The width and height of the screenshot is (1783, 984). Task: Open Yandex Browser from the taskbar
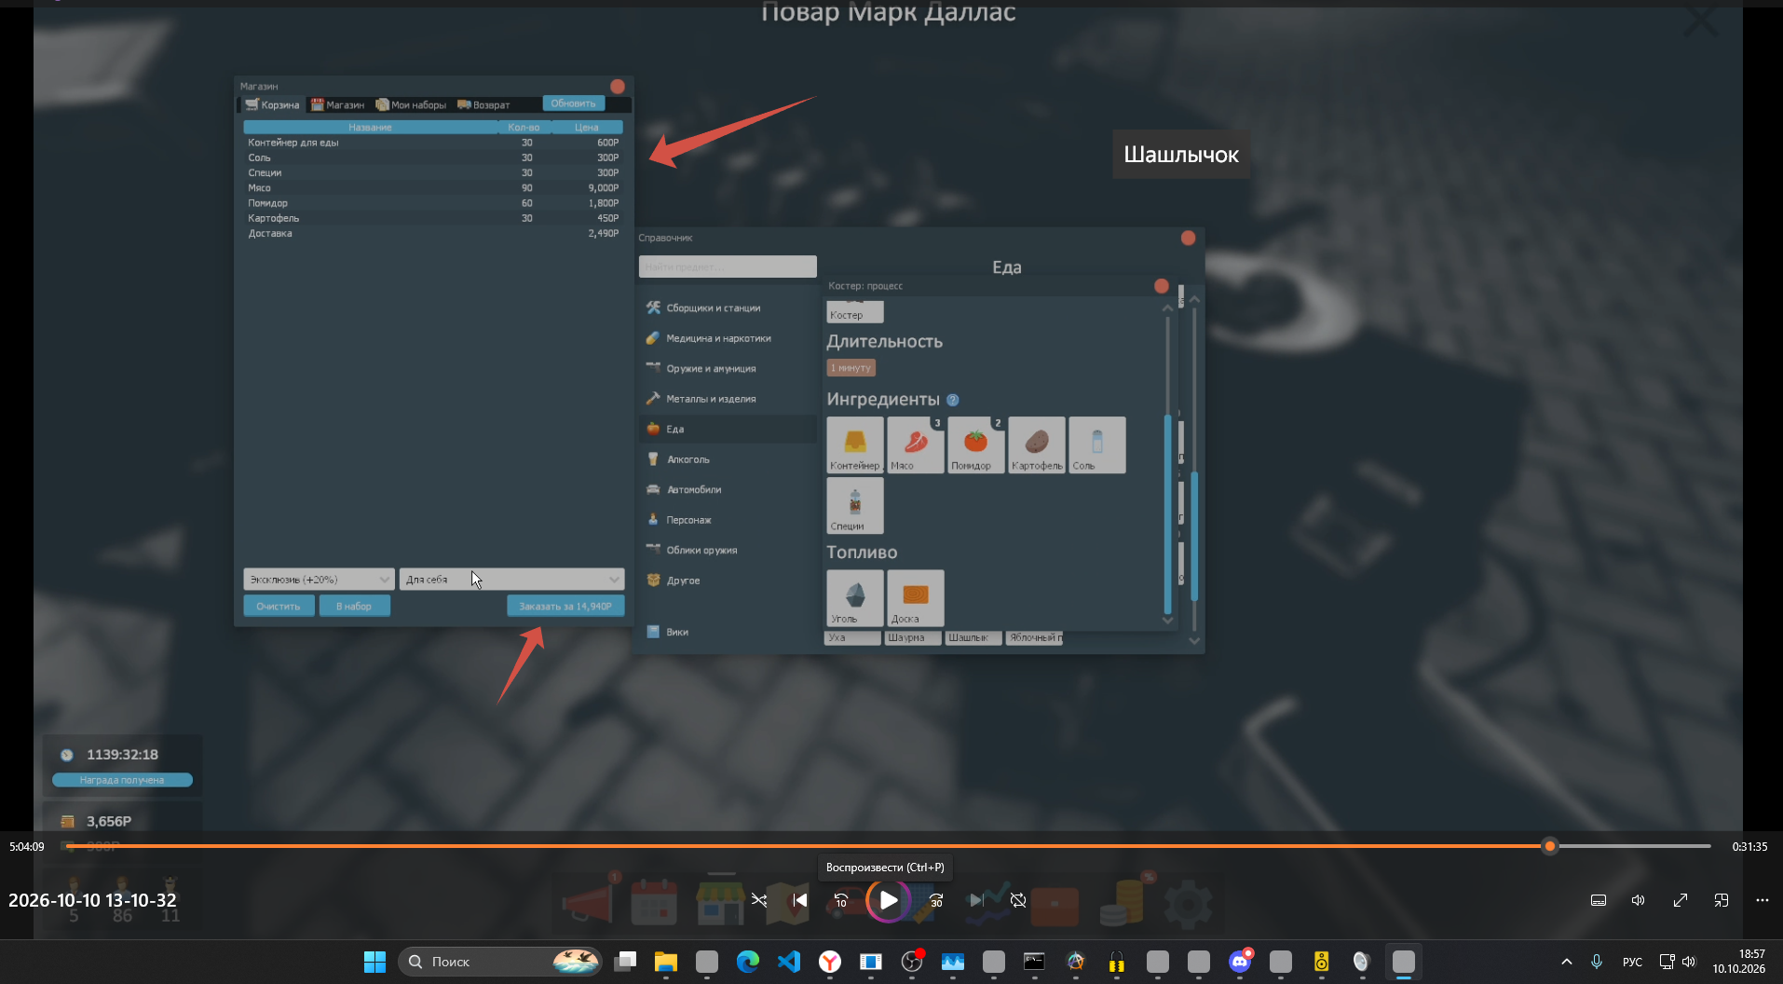830,962
